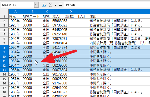Click cell containing 90928000
Screen dimensions: 150x97
tap(71, 79)
